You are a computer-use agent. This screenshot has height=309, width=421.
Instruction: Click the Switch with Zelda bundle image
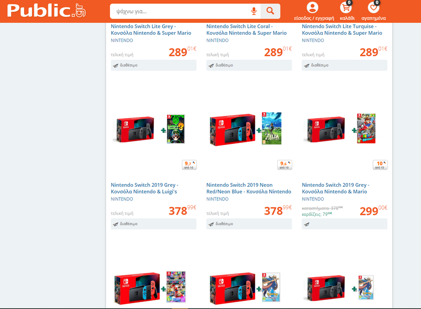pos(245,129)
